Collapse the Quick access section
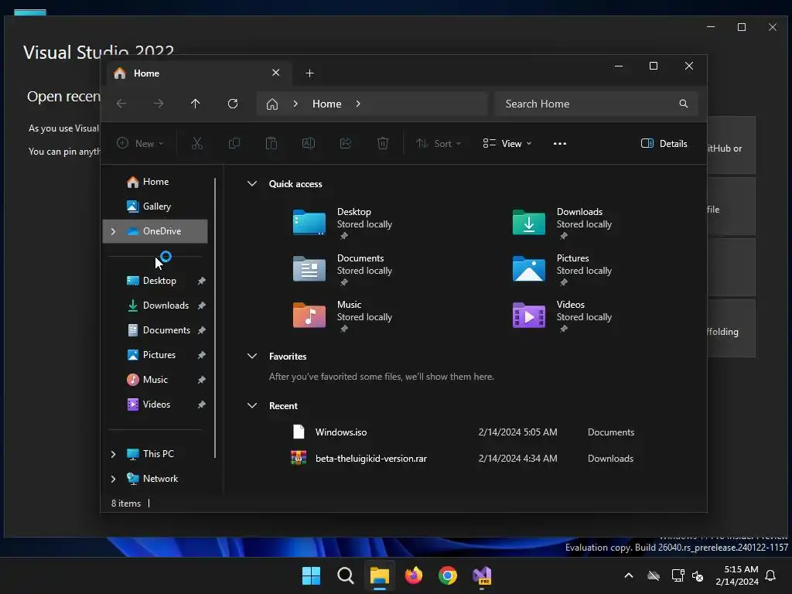Image resolution: width=792 pixels, height=594 pixels. (252, 184)
